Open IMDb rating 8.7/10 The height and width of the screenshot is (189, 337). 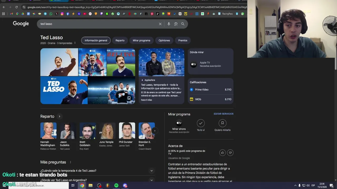pyautogui.click(x=211, y=99)
